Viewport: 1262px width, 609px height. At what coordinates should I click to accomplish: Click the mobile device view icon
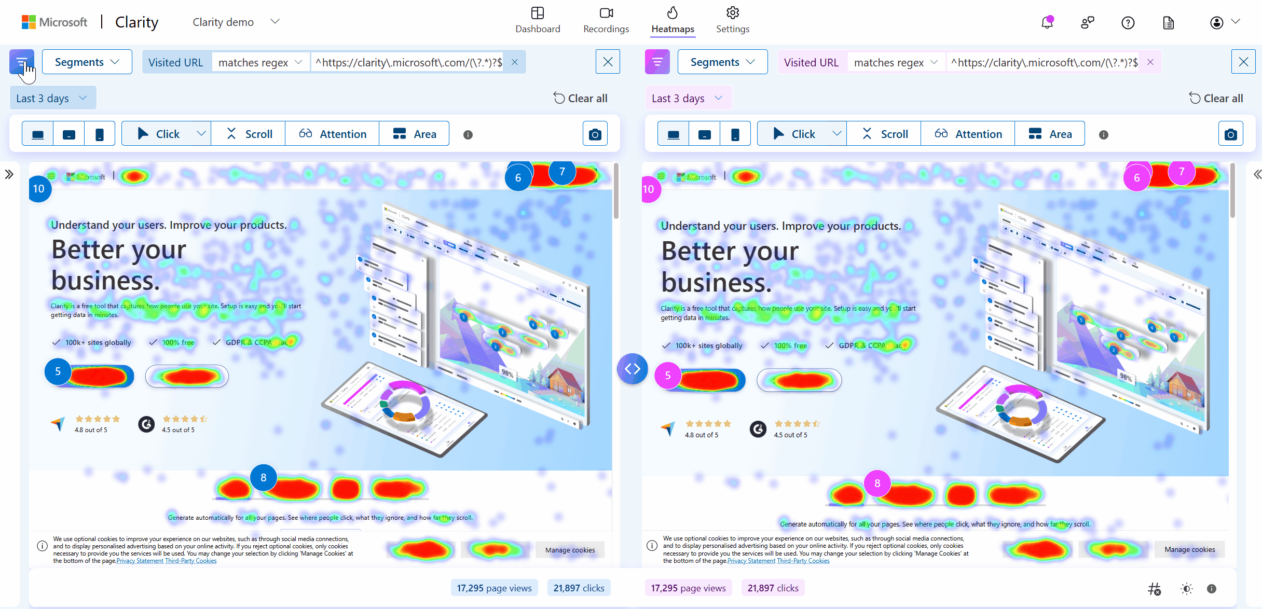(100, 133)
